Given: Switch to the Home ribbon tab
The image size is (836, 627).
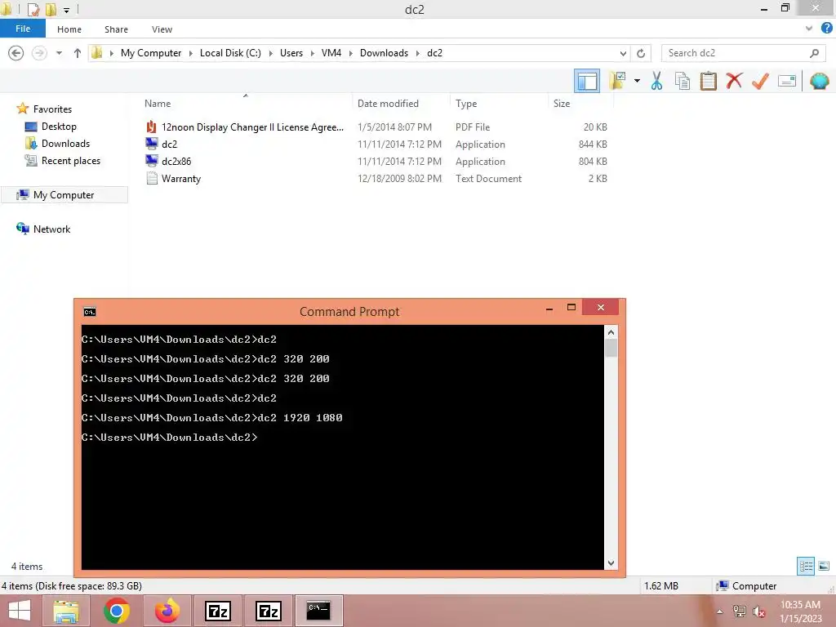Looking at the screenshot, I should click(x=69, y=29).
